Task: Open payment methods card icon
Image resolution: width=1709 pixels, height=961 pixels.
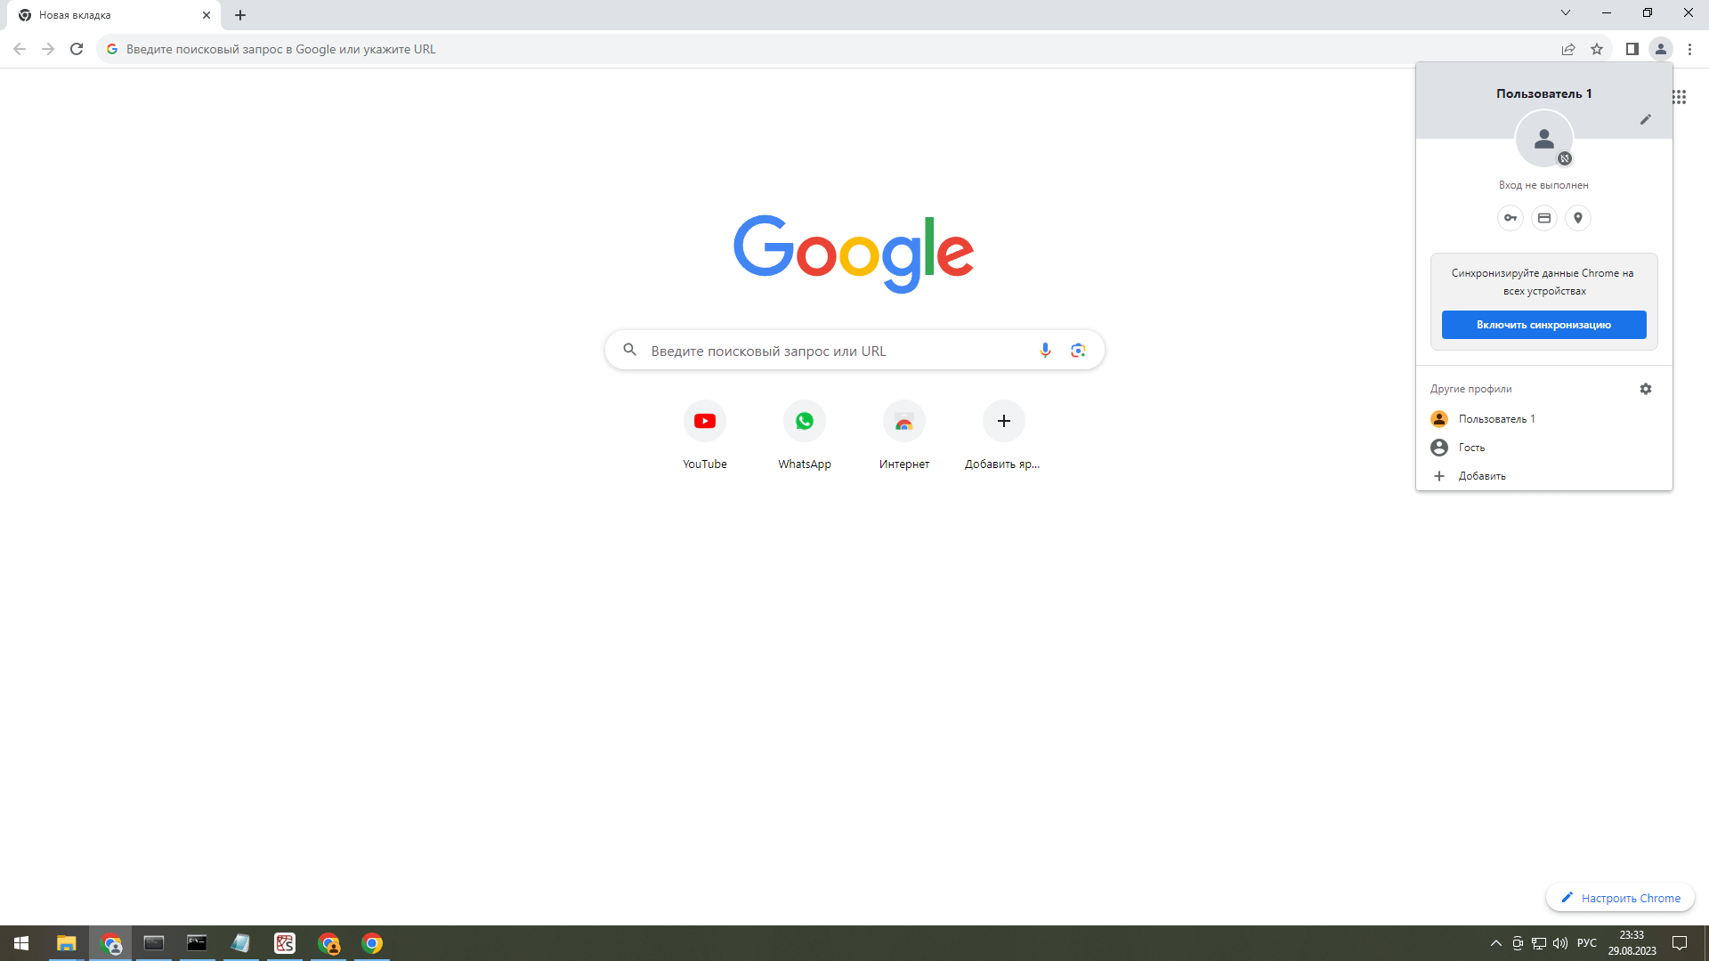Action: (1544, 218)
